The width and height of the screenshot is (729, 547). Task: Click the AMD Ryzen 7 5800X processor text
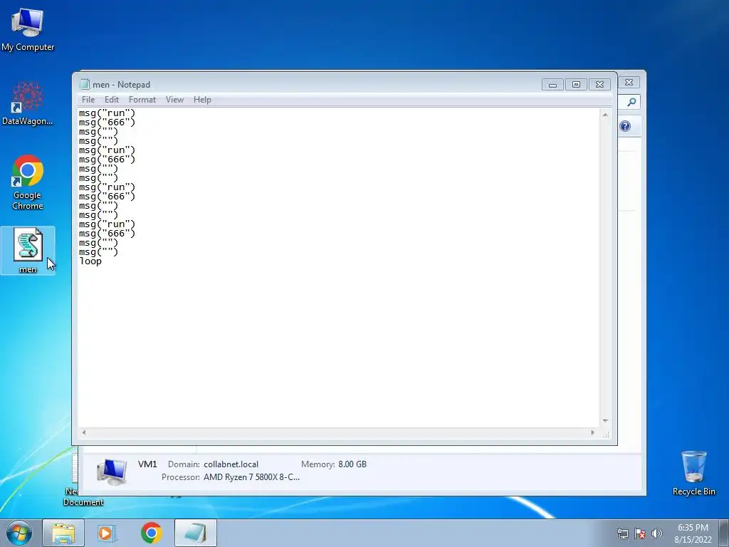pos(251,477)
